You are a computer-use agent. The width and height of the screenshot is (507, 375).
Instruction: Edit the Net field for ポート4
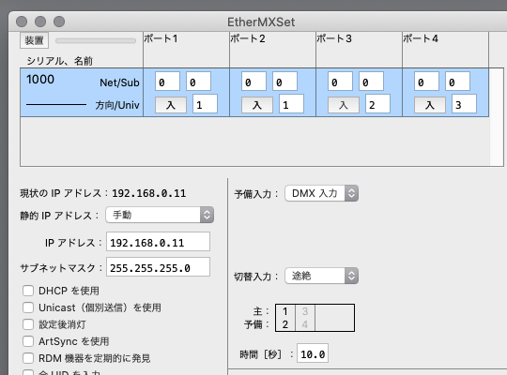pyautogui.click(x=426, y=82)
